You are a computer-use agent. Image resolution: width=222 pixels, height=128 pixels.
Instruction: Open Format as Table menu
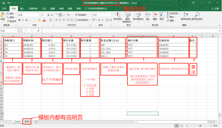pos(127,18)
